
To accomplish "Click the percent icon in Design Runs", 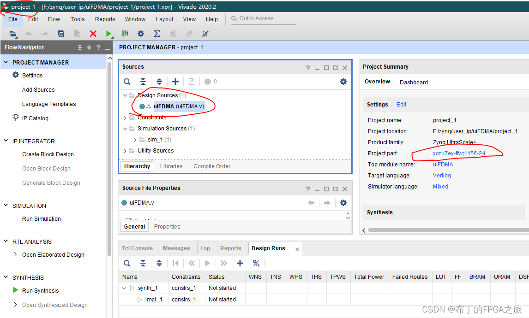I will coord(256,263).
